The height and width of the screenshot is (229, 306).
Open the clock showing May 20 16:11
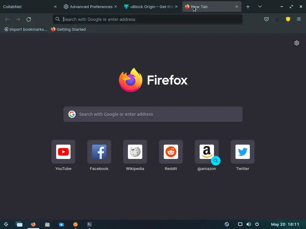[285, 224]
